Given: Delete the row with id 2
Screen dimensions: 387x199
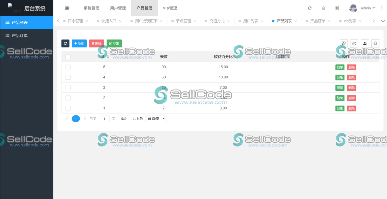Looking at the screenshot, I should click(x=351, y=98).
